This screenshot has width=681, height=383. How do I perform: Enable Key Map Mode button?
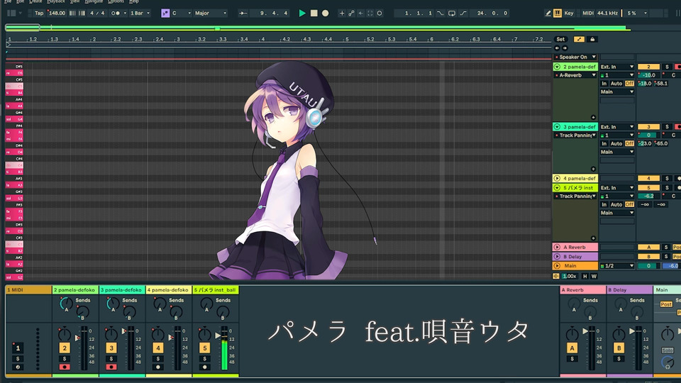coord(568,13)
